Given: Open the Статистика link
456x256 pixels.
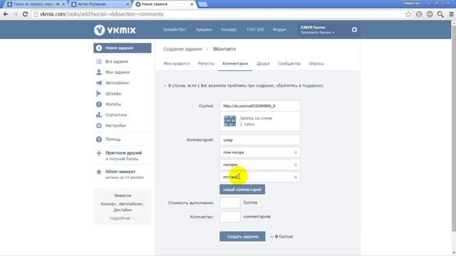Looking at the screenshot, I should 116,115.
